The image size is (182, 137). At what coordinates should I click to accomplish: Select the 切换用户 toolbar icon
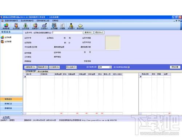35,26
